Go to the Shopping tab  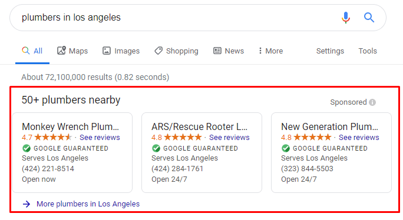point(176,51)
